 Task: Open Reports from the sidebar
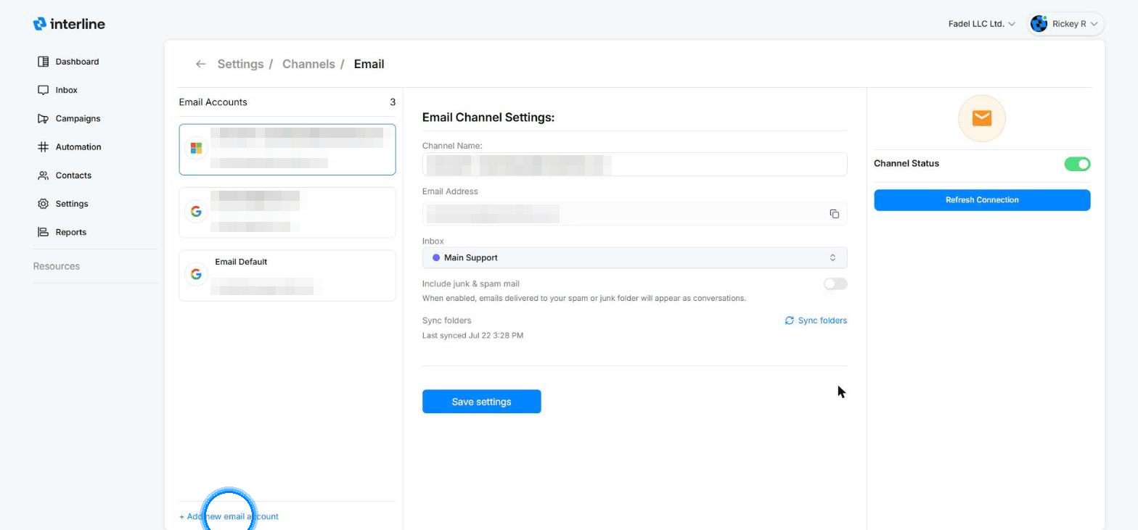(x=70, y=232)
